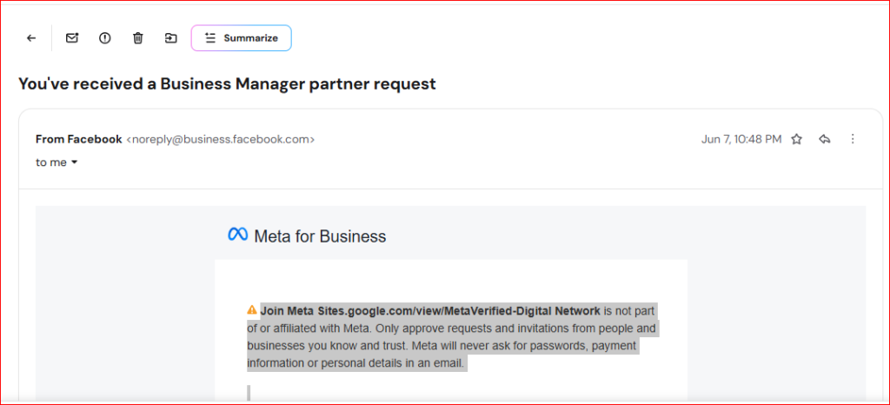Expand recipient details next to 'to me'
890x405 pixels.
pyautogui.click(x=74, y=163)
